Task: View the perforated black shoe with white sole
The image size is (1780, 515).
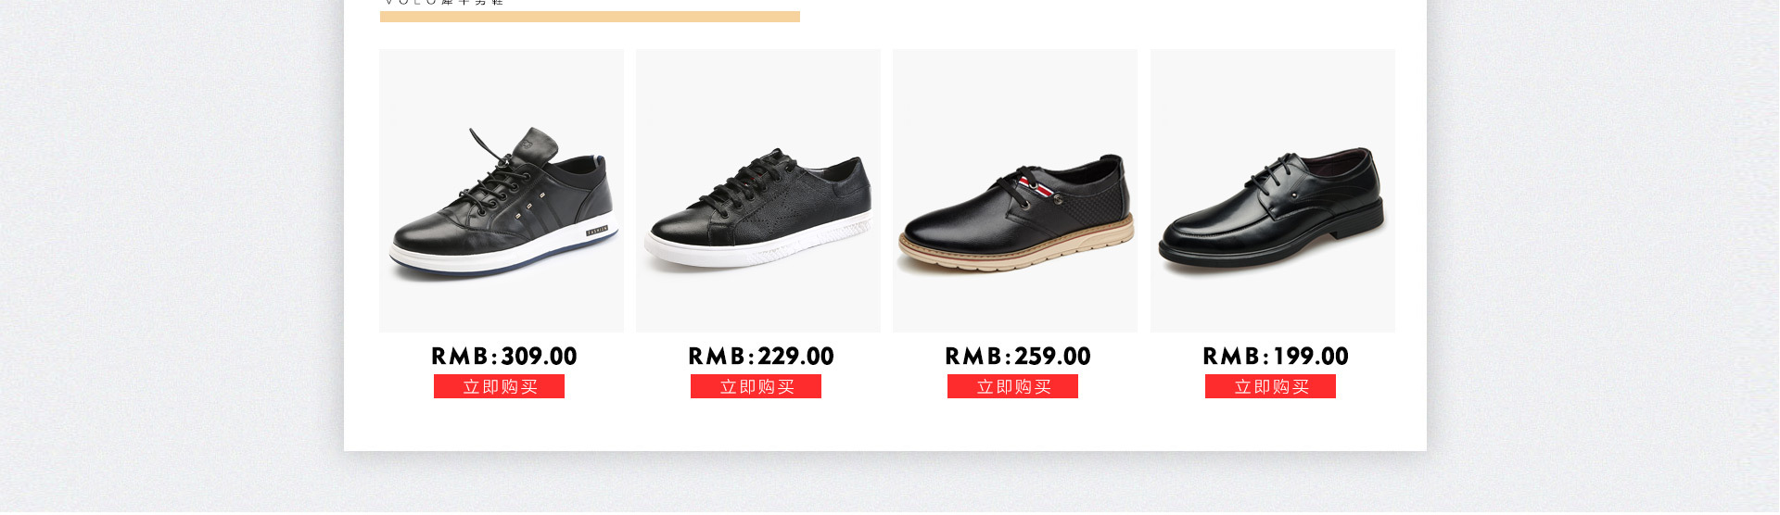Action: [x=758, y=191]
